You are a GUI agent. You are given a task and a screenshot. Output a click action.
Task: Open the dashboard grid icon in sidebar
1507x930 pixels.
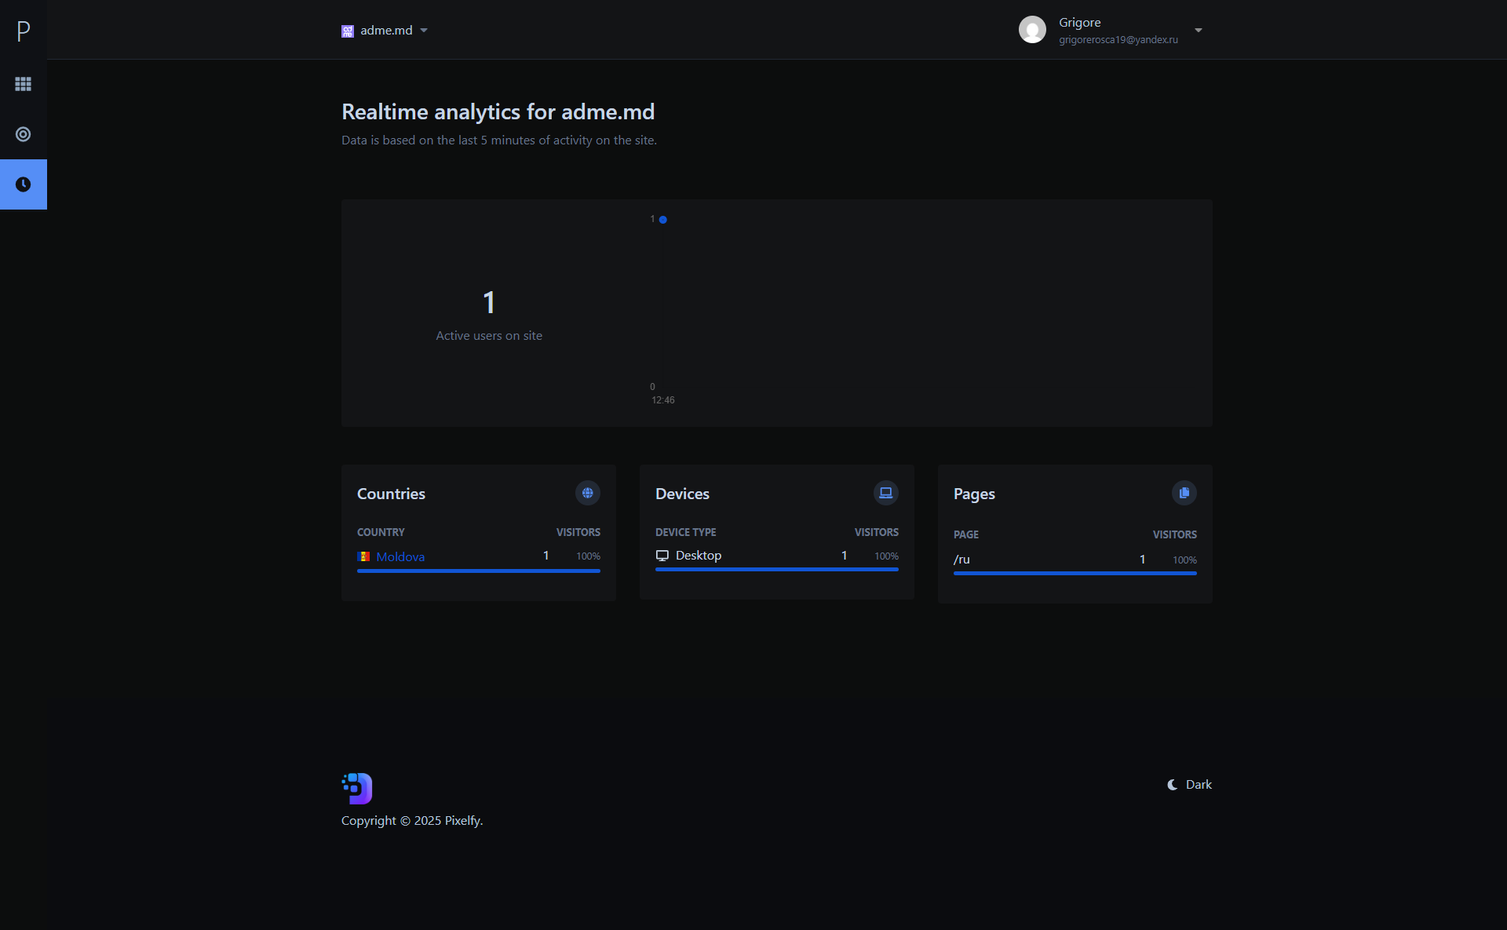point(24,84)
